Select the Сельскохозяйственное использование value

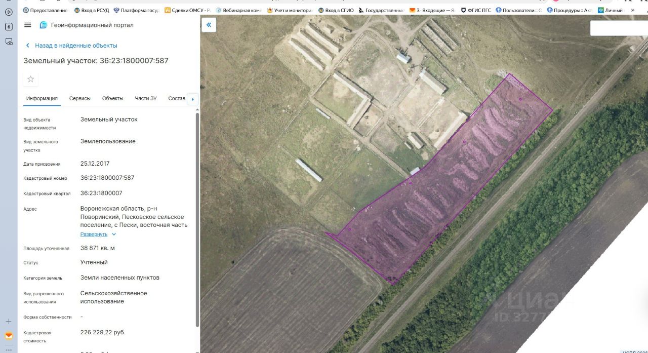[x=114, y=297]
